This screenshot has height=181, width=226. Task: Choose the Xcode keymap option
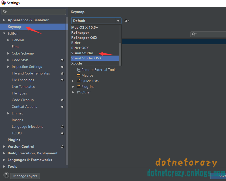(95, 63)
